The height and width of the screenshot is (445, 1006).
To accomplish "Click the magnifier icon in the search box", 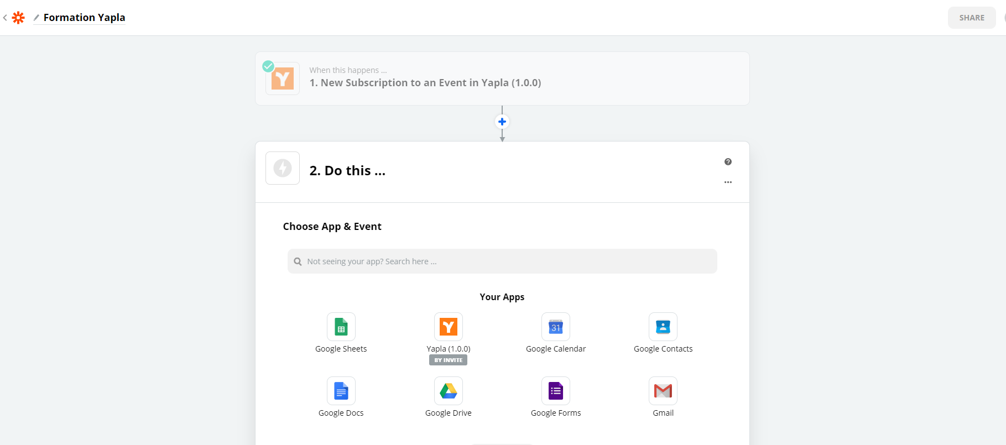I will coord(298,261).
